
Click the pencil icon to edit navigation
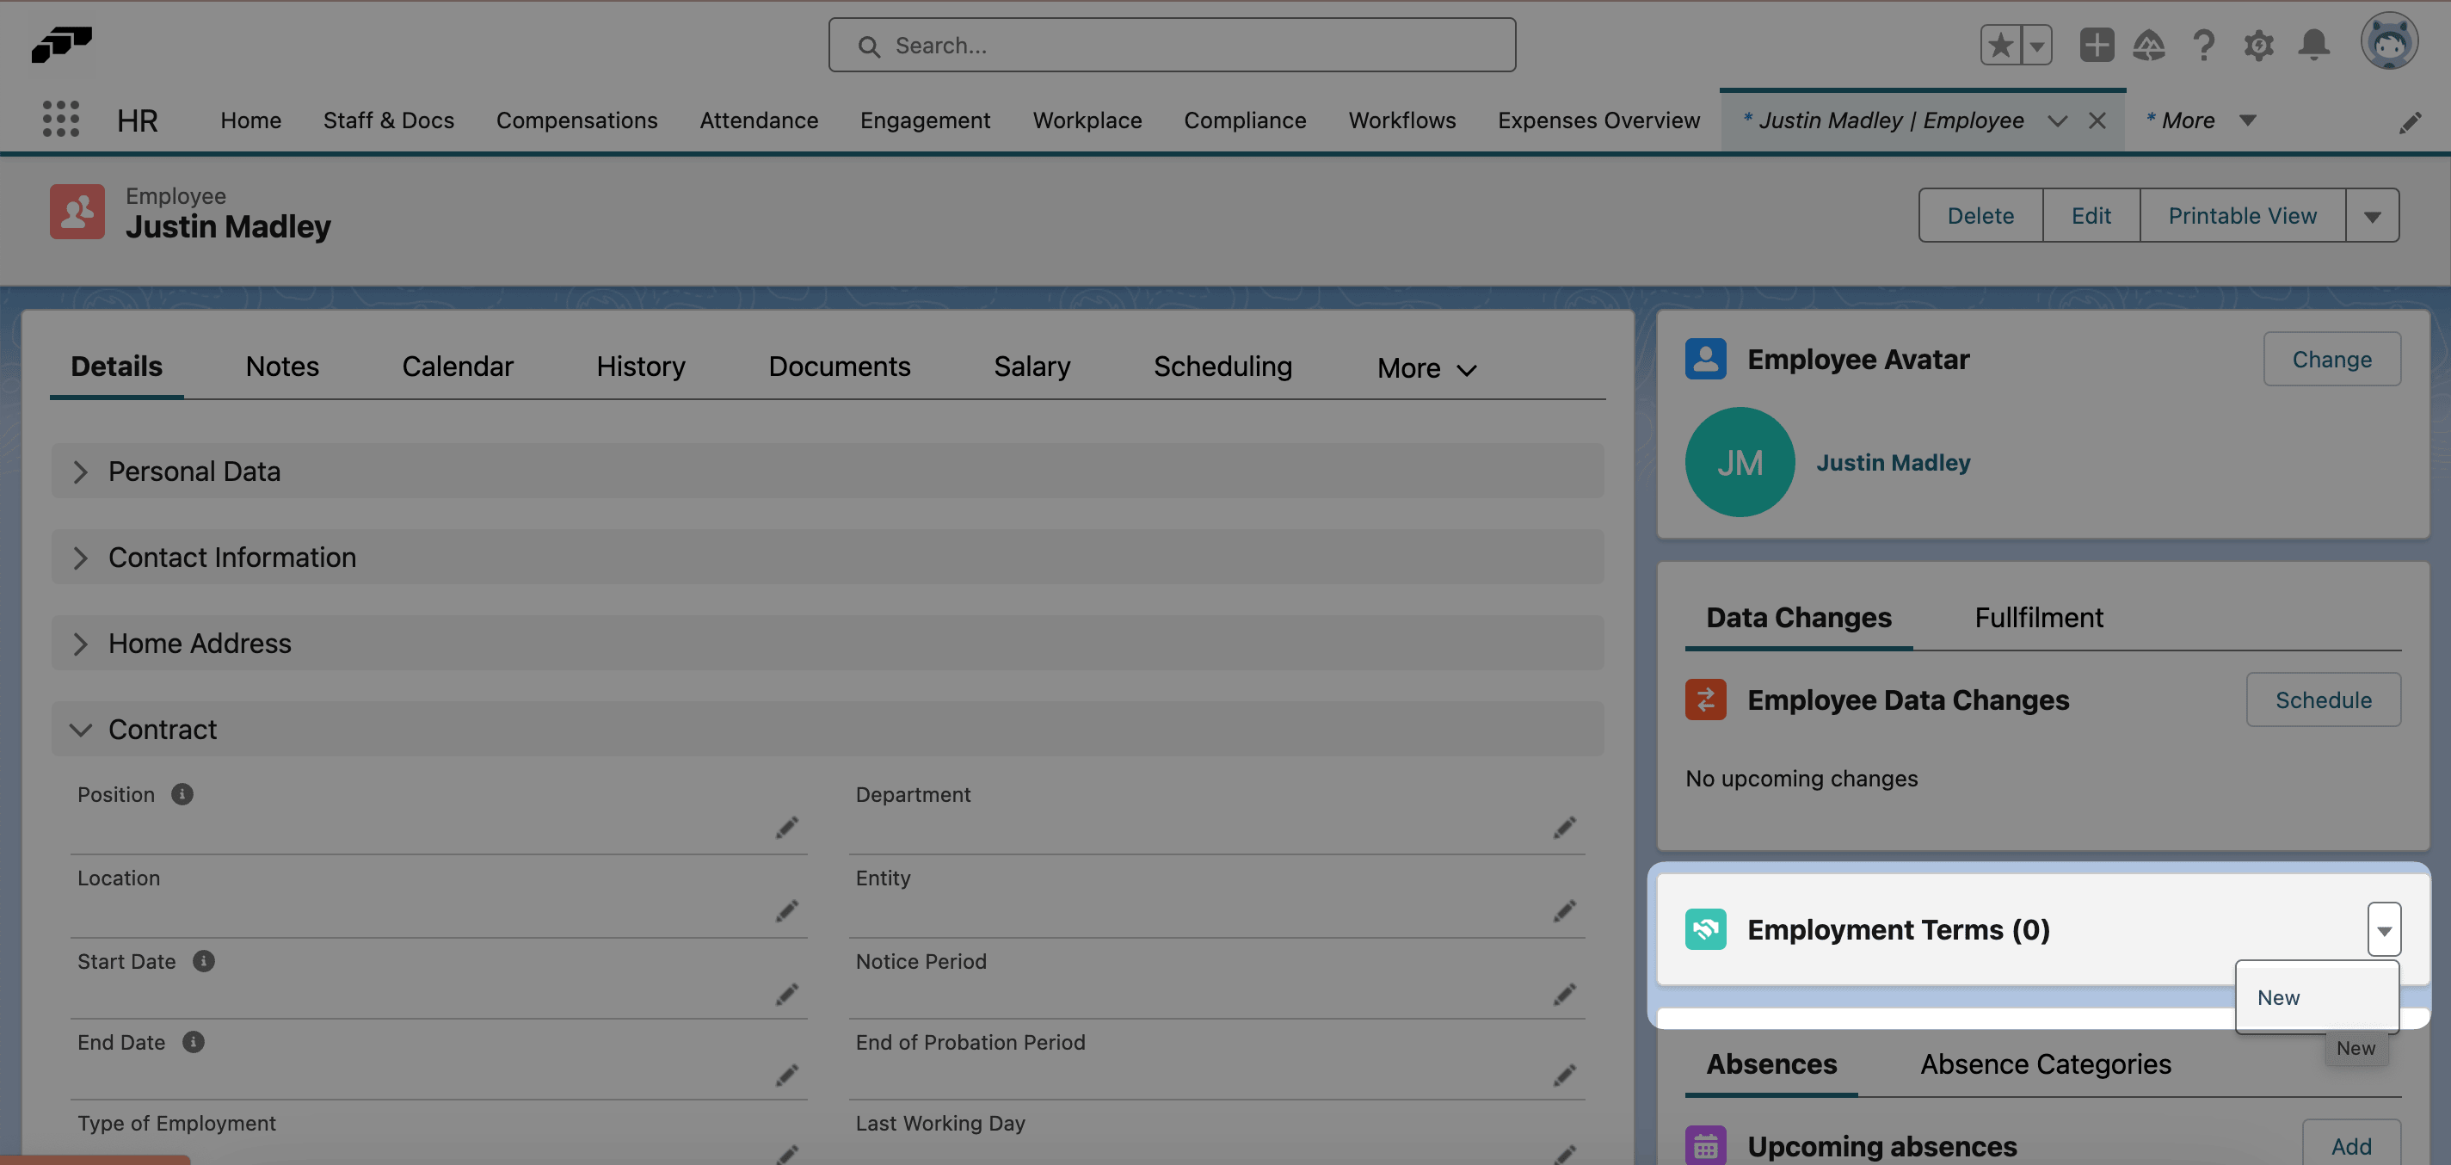coord(2409,122)
